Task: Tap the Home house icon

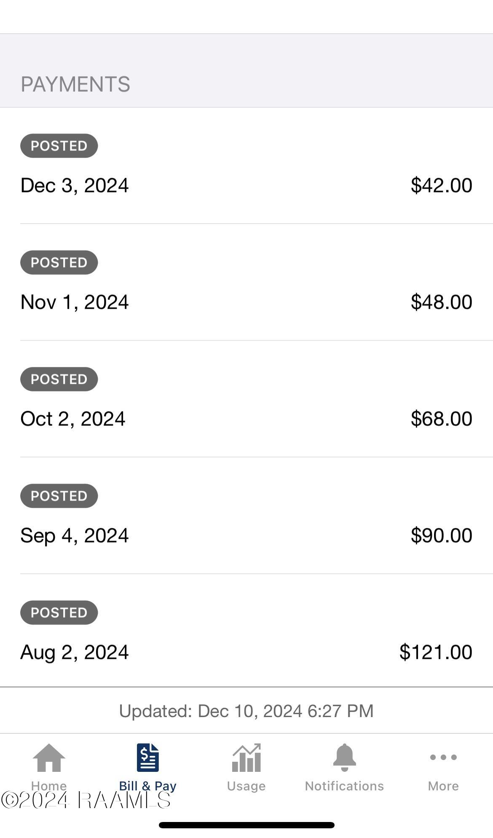Action: [49, 758]
